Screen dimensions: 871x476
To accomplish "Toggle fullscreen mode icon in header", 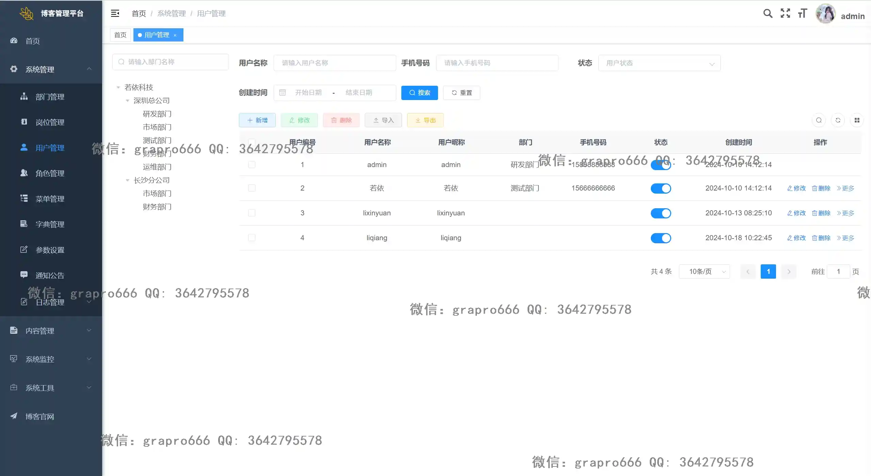I will click(785, 13).
